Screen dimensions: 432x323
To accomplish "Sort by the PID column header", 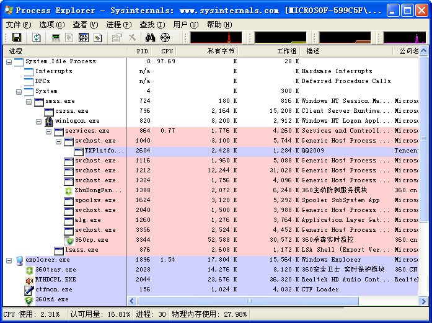I will 142,51.
